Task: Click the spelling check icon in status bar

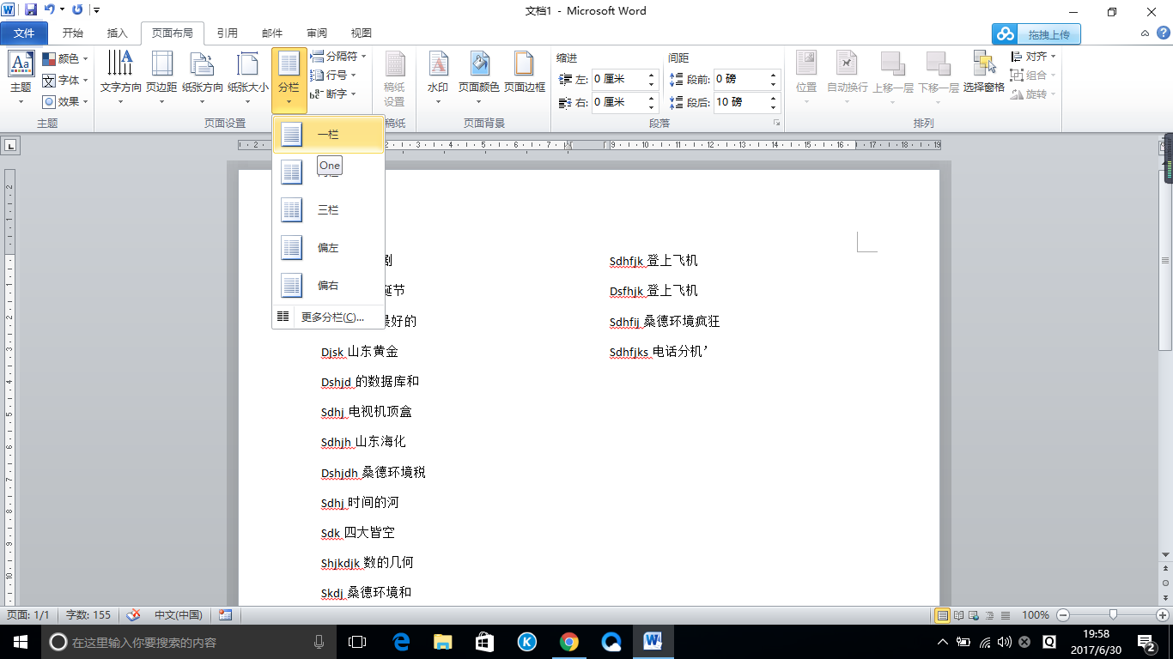Action: pos(133,614)
